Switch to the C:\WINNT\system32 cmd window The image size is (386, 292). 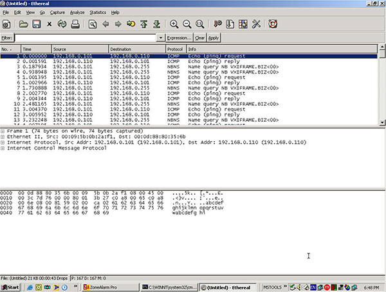pos(170,287)
